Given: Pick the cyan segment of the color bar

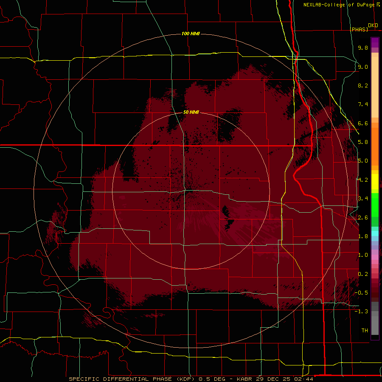Looking at the screenshot, I should [375, 233].
